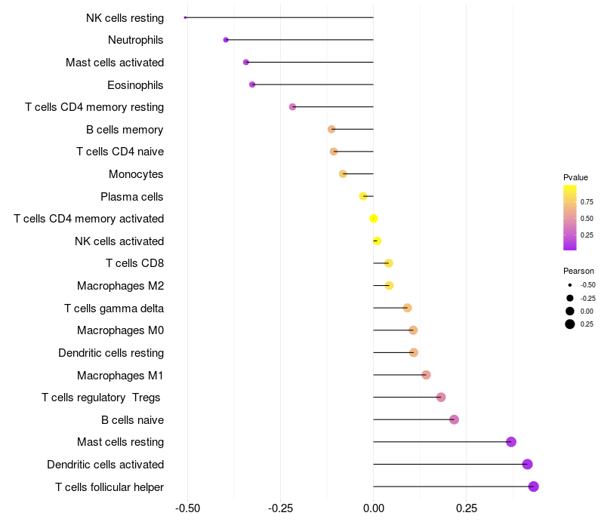Click the NK cells resting lollipop dot

tap(185, 17)
